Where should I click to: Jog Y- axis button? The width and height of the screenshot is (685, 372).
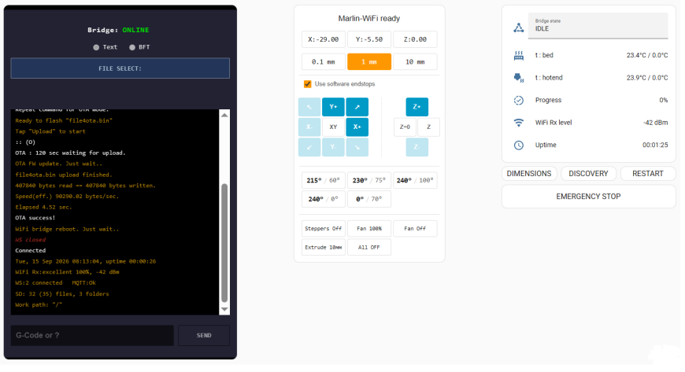click(333, 147)
